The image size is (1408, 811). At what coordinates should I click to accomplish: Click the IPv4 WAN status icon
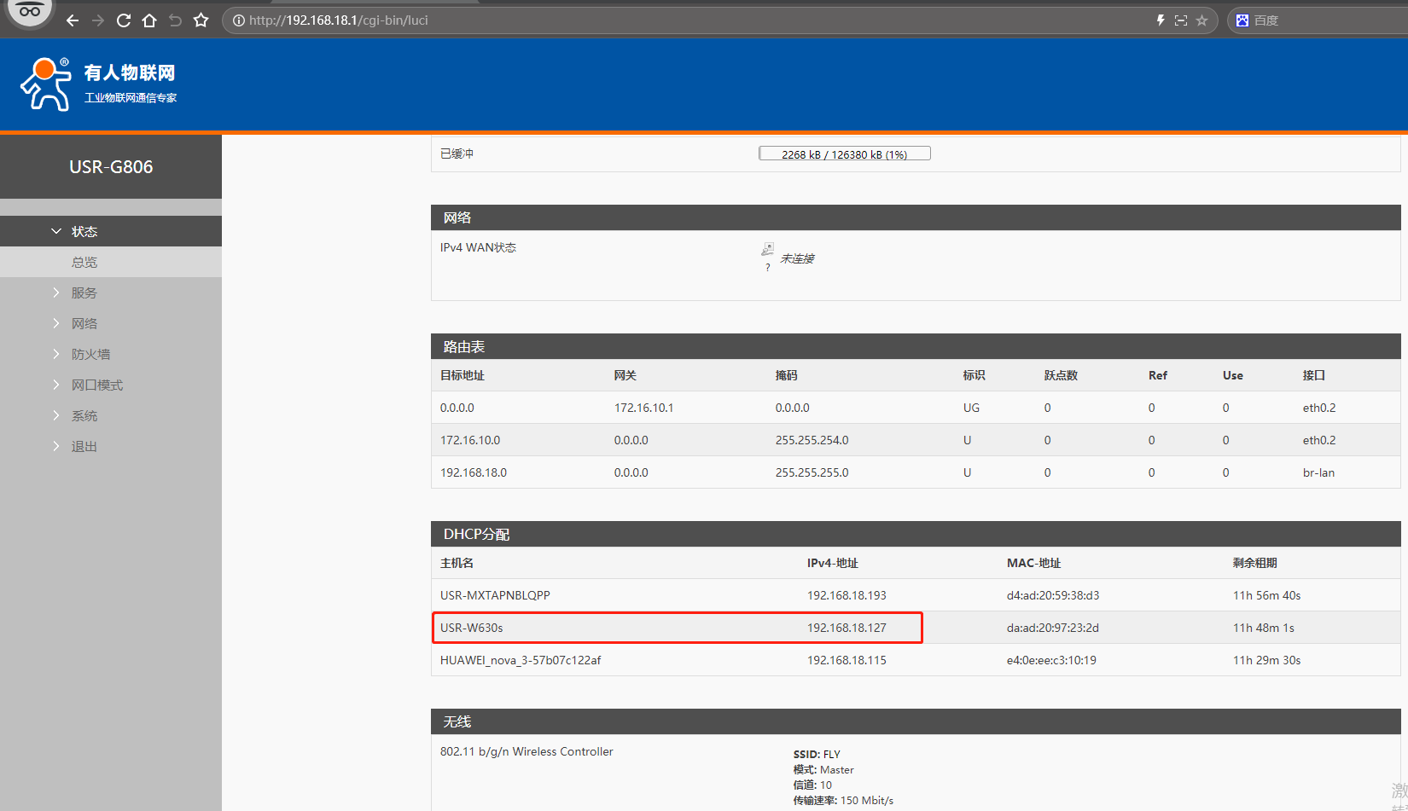point(767,250)
